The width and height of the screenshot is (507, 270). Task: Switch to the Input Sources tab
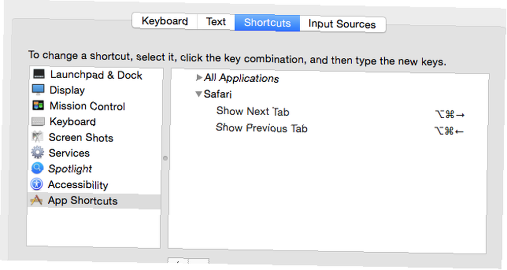point(342,24)
